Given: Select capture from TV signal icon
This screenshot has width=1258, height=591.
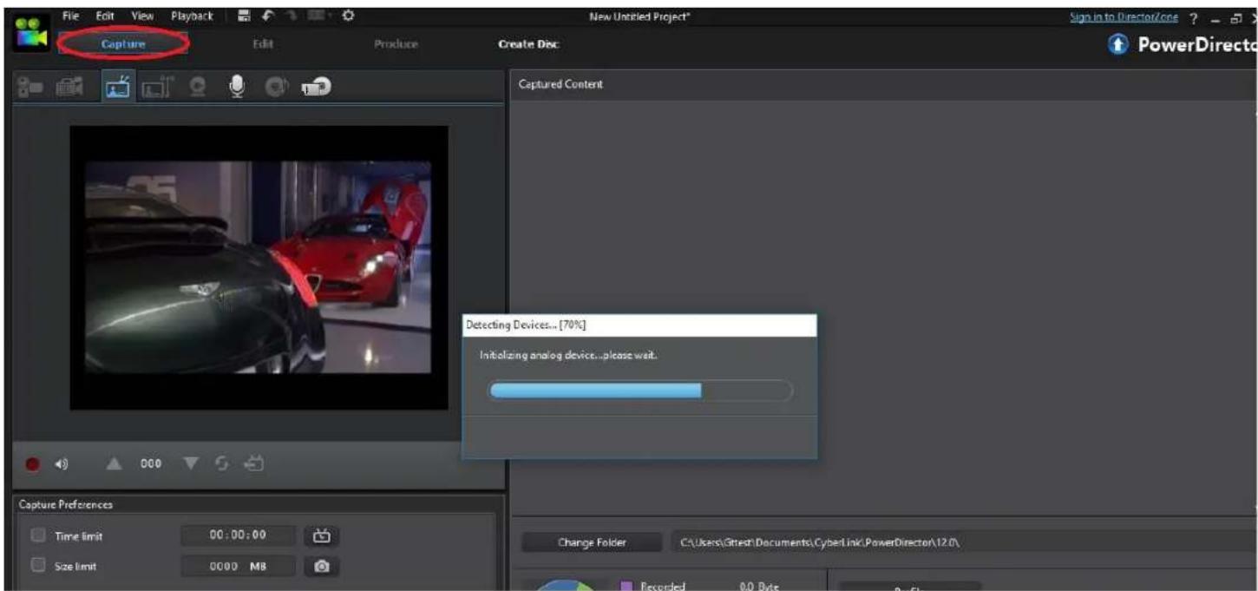Looking at the screenshot, I should pyautogui.click(x=118, y=86).
